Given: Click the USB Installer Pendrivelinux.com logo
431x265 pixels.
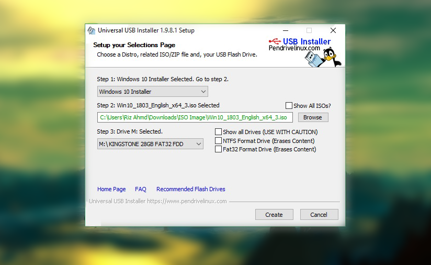Looking at the screenshot, I should click(x=300, y=45).
